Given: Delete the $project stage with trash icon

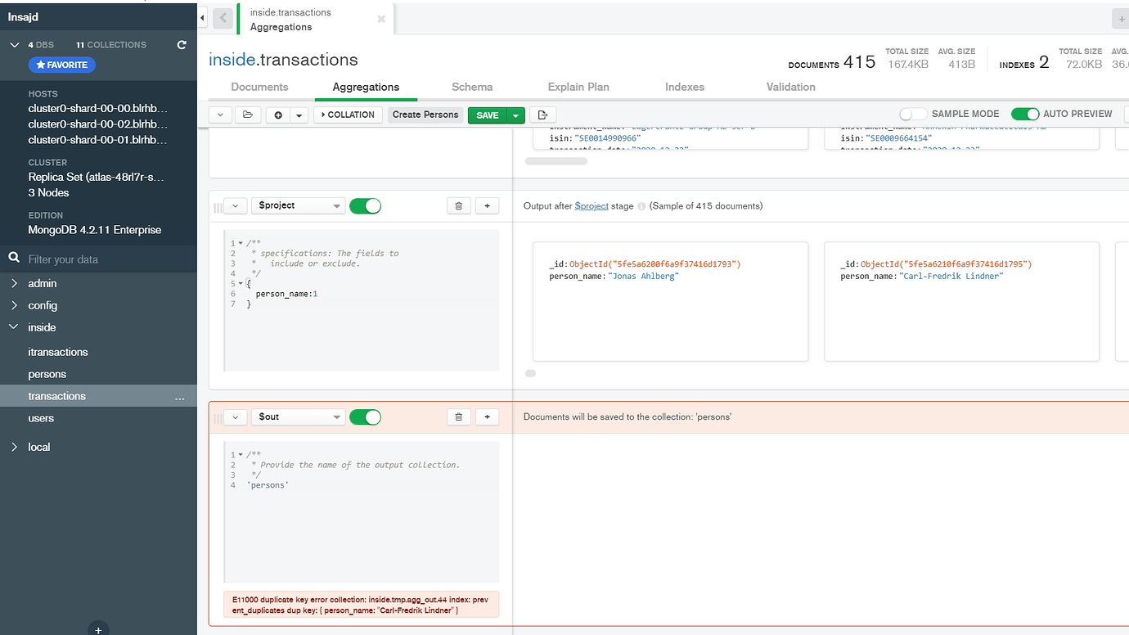Looking at the screenshot, I should 458,206.
